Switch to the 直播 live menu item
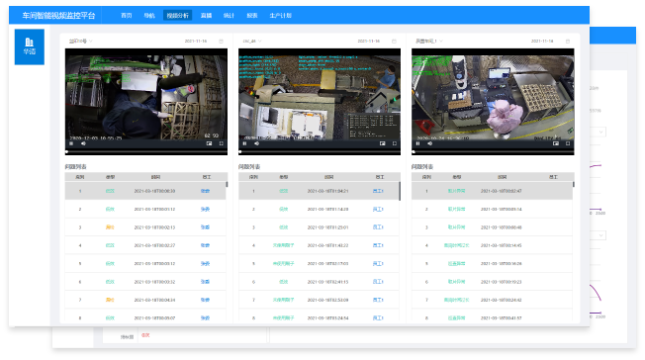 (206, 16)
